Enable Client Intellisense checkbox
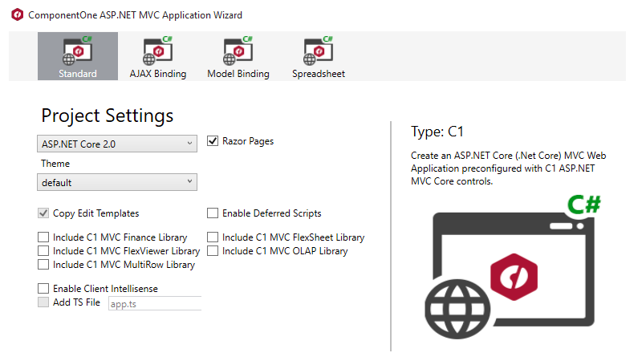Screen dimensions: 642x361 pyautogui.click(x=43, y=288)
